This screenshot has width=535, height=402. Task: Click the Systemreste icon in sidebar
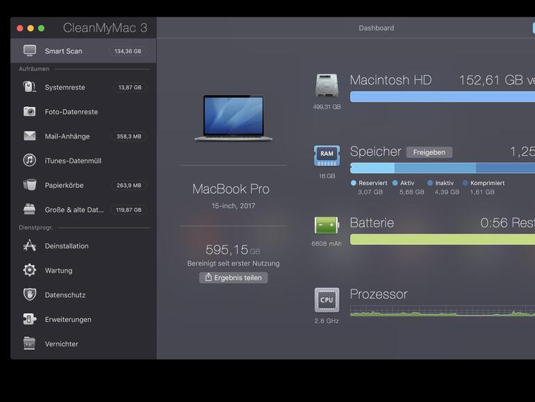click(x=30, y=87)
